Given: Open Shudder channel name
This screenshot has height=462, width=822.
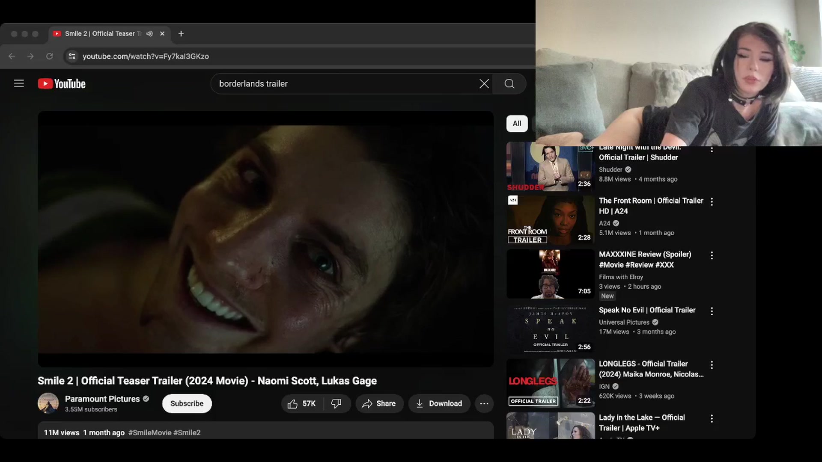Looking at the screenshot, I should tap(611, 169).
